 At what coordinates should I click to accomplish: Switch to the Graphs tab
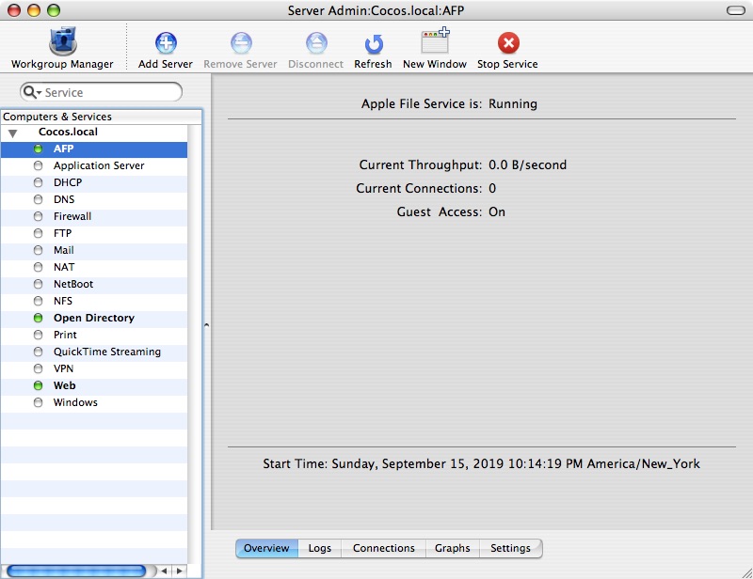(453, 548)
